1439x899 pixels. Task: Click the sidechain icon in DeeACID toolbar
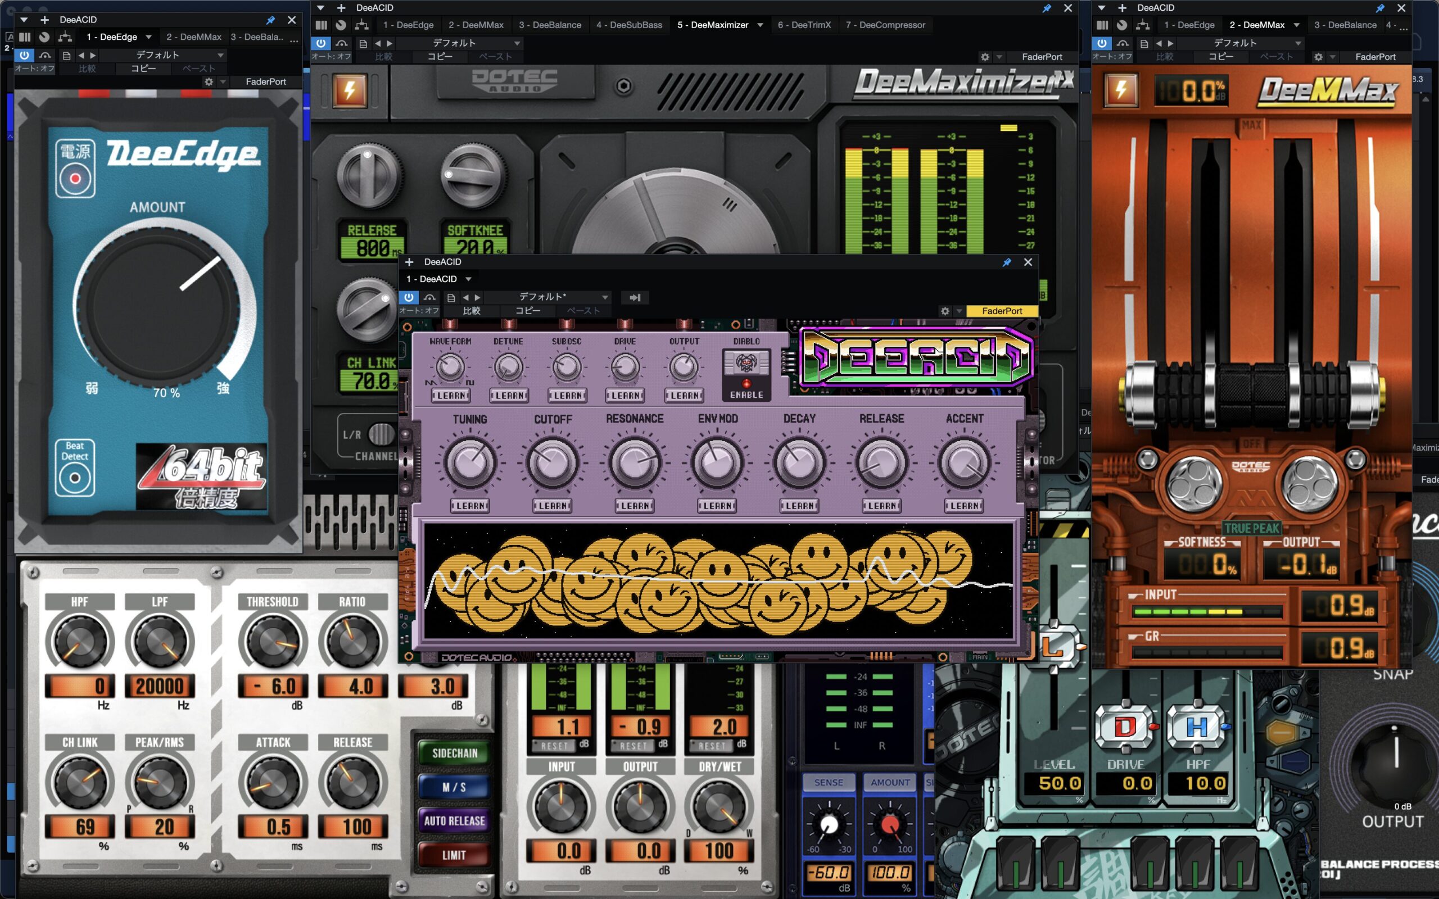(429, 297)
